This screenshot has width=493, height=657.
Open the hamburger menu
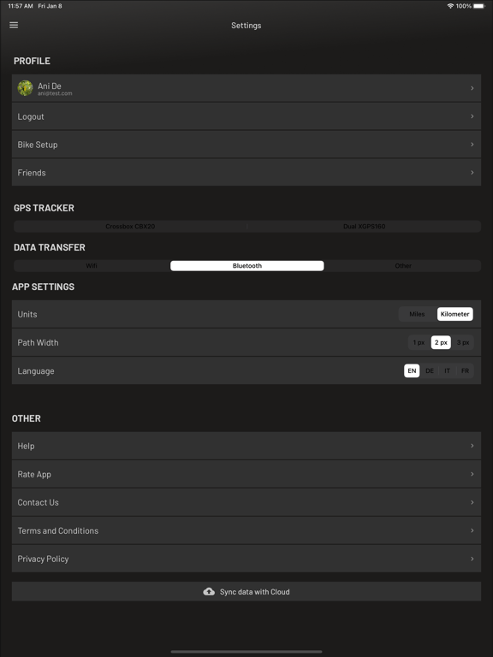pyautogui.click(x=14, y=25)
